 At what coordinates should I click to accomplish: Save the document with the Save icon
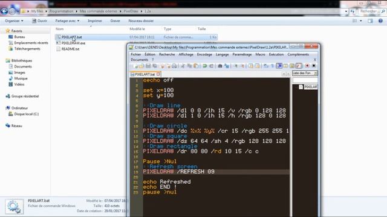point(148,66)
